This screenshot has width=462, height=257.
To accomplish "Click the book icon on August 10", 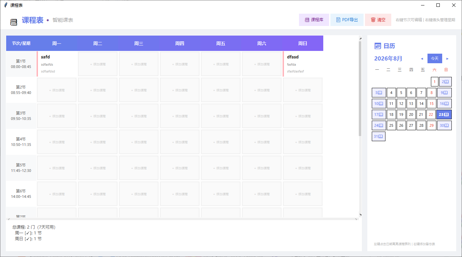I will [381, 104].
